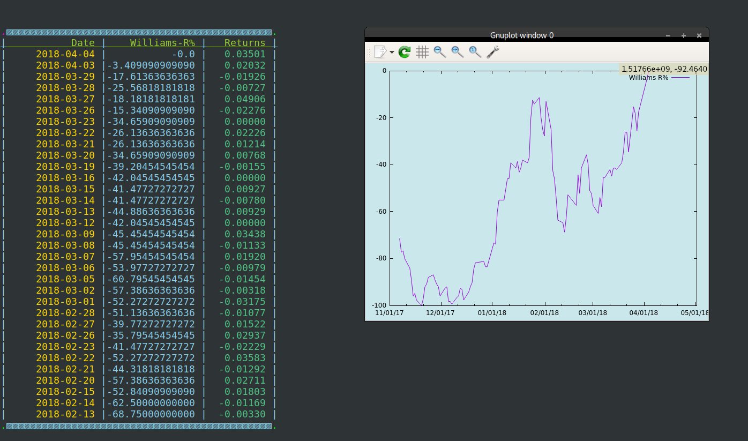Click the 1.51766e+09, -92.4640 coordinate readout
The image size is (748, 441).
pyautogui.click(x=664, y=69)
